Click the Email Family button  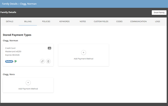point(159,13)
